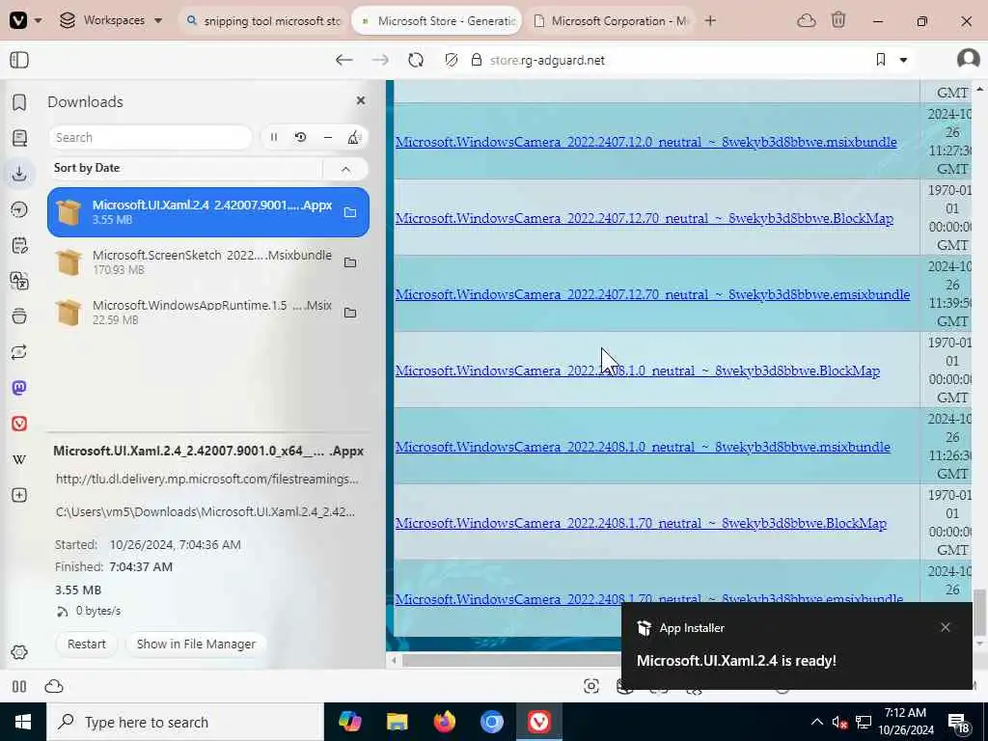The image size is (988, 741).
Task: Show hidden system tray icons
Action: pos(816,722)
